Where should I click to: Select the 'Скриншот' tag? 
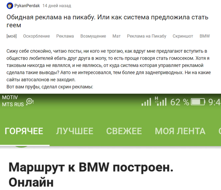click(x=183, y=36)
